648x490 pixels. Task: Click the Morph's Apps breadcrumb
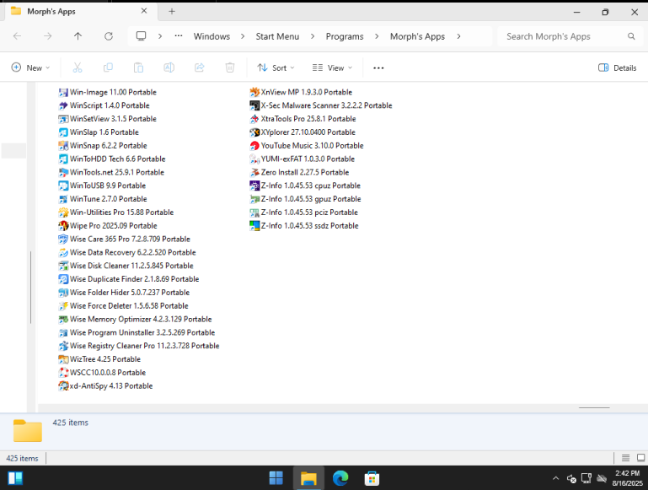coord(417,36)
